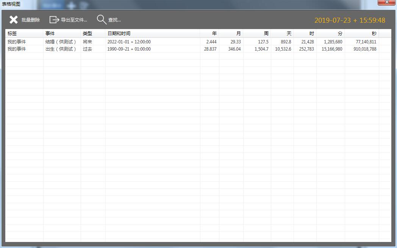Image resolution: width=397 pixels, height=248 pixels.
Task: Click the 过去 type cell
Action: point(88,49)
